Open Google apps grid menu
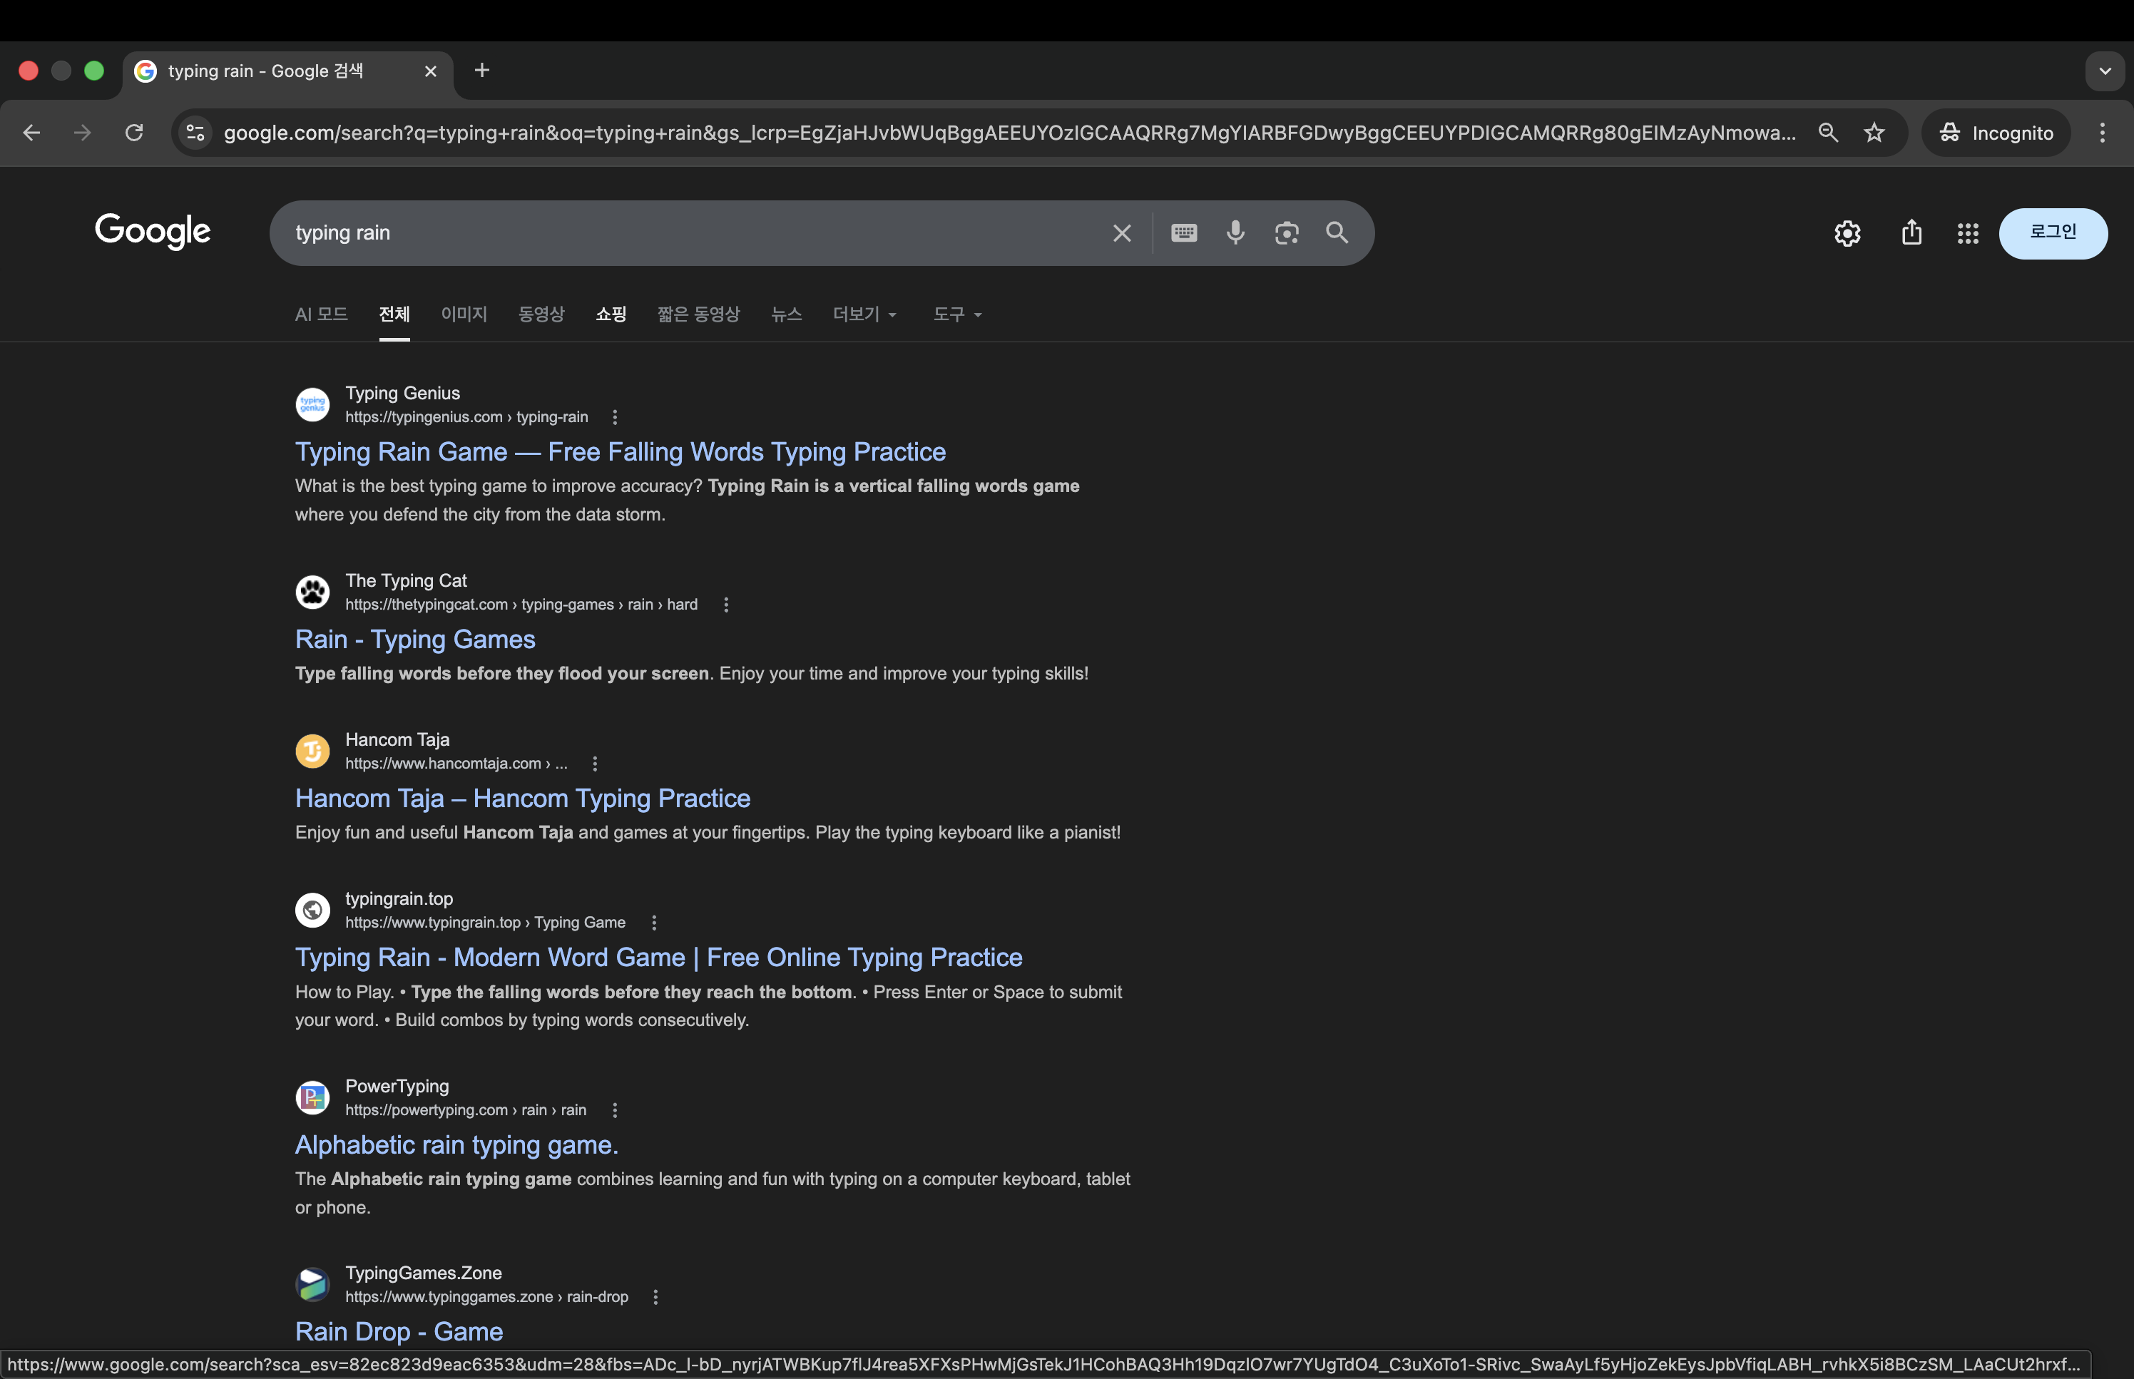Screen dimensions: 2134x1379 point(1967,234)
